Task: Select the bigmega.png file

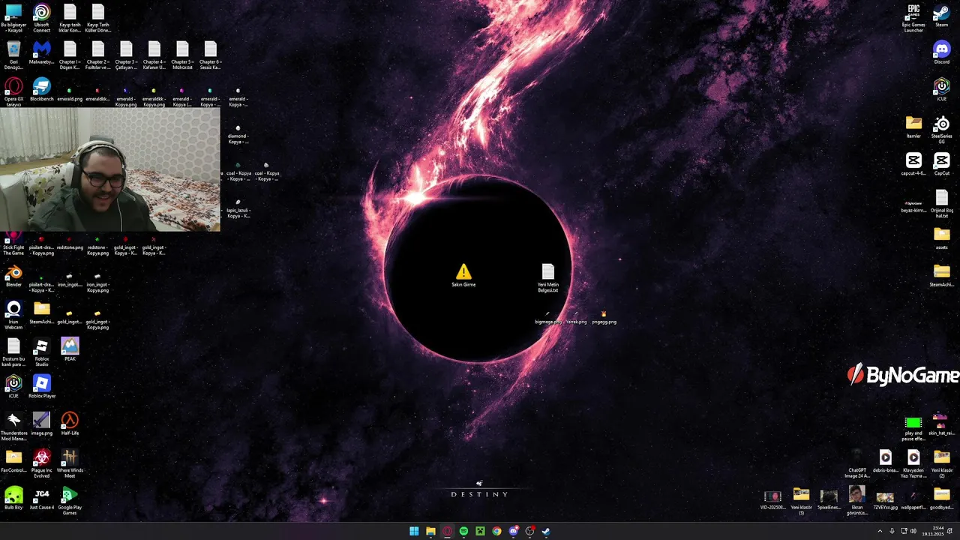Action: click(547, 318)
